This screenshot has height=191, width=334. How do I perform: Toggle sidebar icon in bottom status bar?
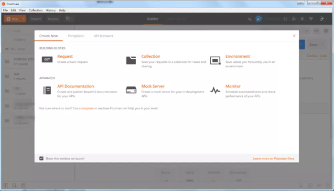[x=6, y=185]
